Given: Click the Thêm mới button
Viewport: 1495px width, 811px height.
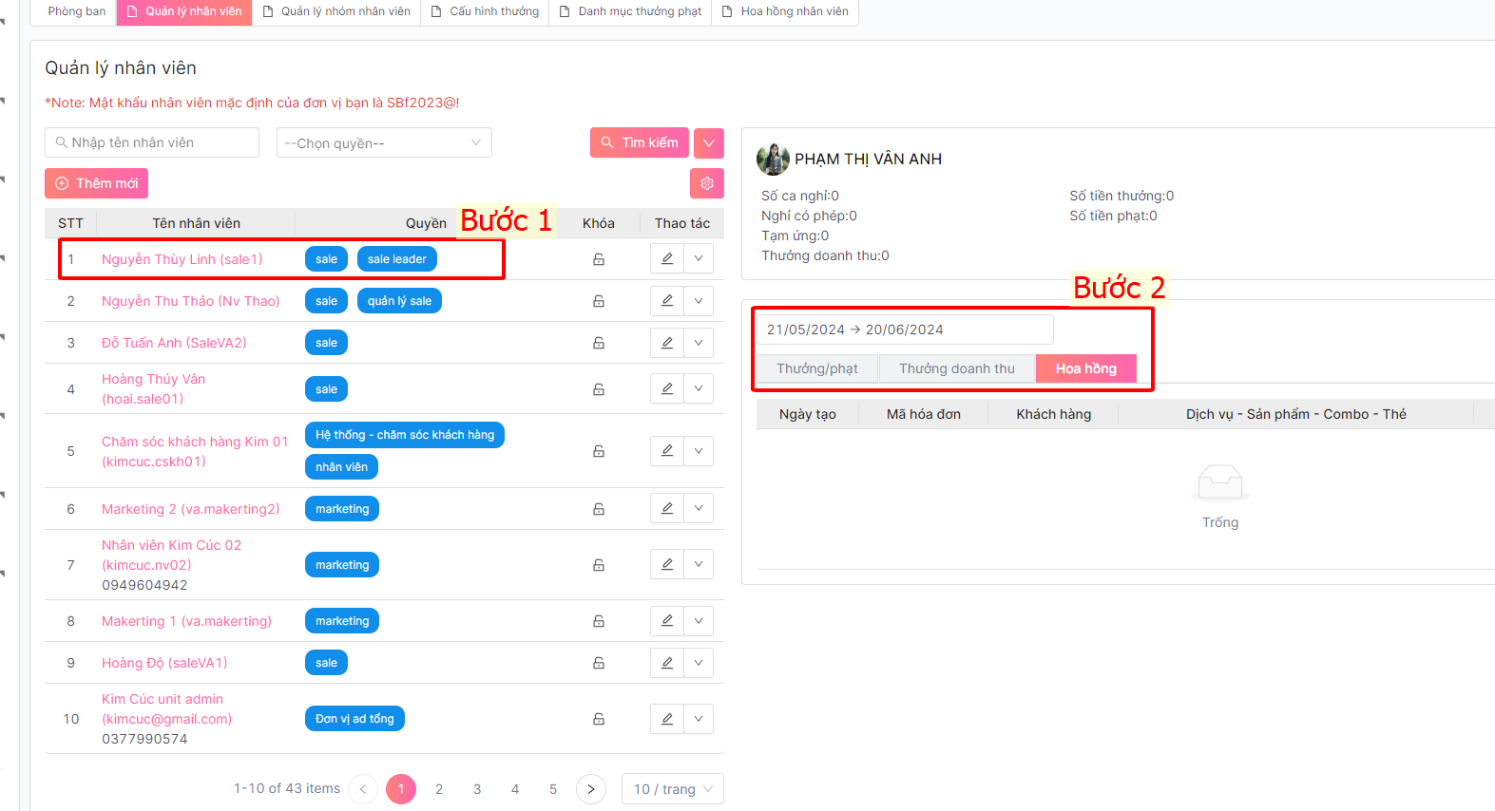Looking at the screenshot, I should click(x=96, y=183).
